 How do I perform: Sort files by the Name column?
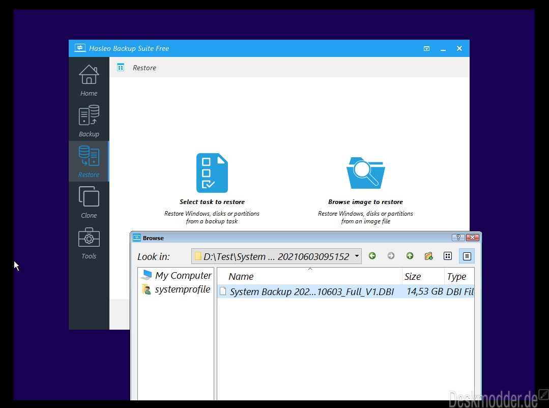pyautogui.click(x=309, y=276)
